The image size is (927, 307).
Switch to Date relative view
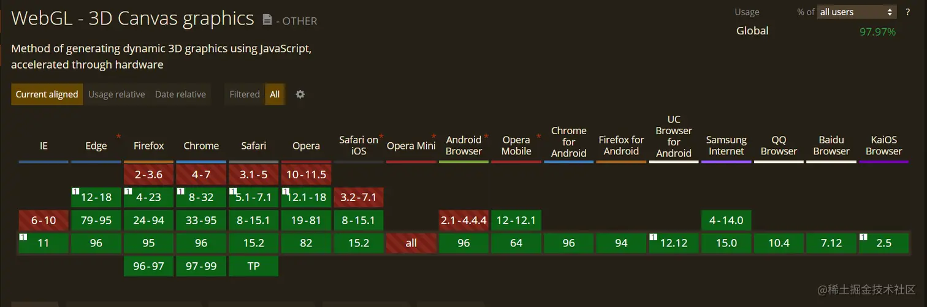180,94
